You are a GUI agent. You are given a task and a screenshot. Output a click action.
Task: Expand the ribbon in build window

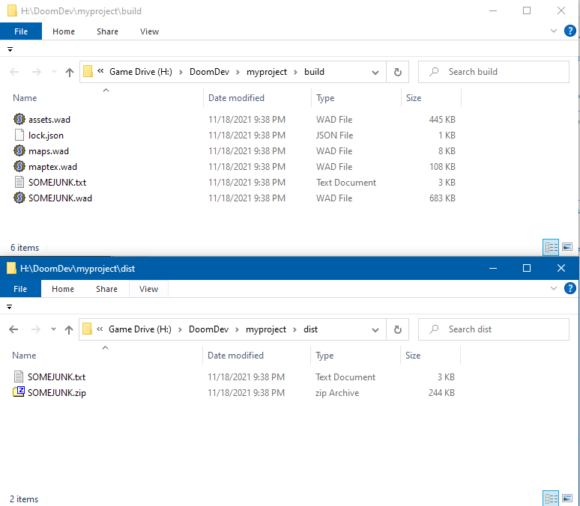pos(554,31)
